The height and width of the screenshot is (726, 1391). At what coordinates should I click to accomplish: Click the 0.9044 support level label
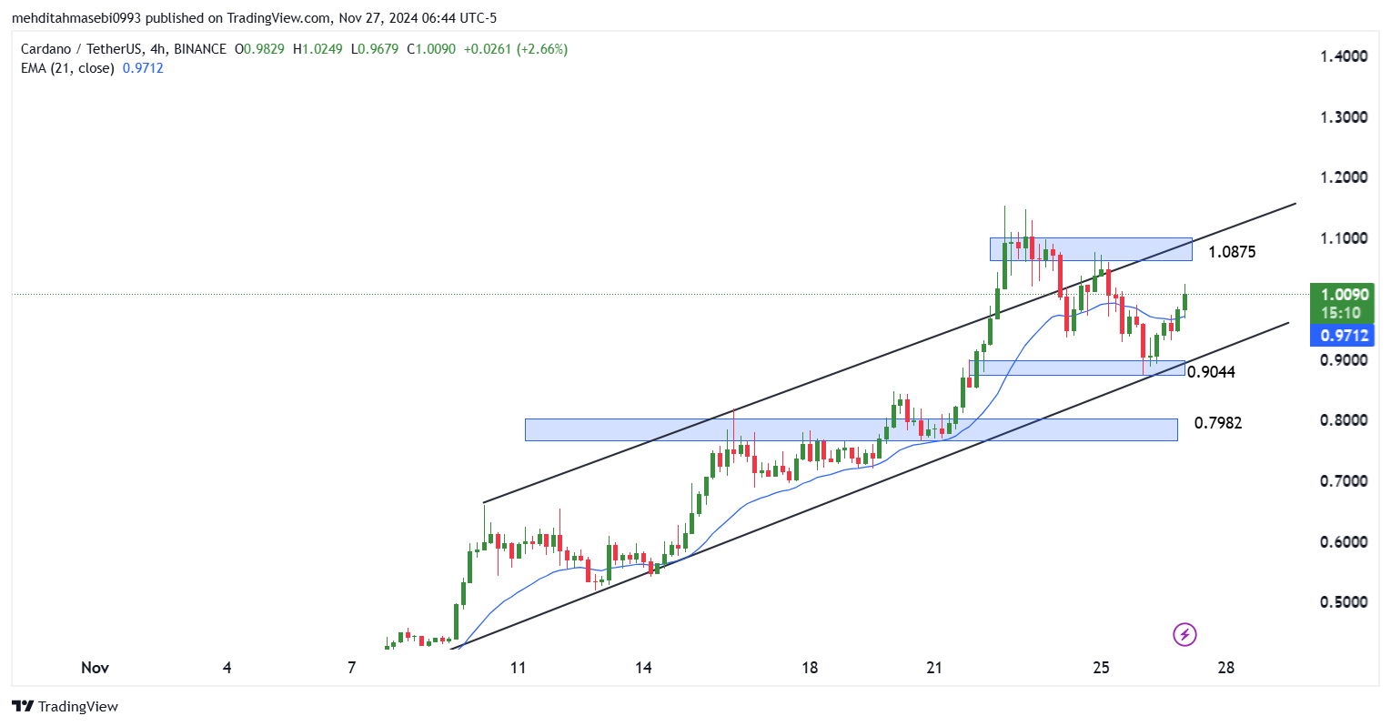(x=1212, y=371)
